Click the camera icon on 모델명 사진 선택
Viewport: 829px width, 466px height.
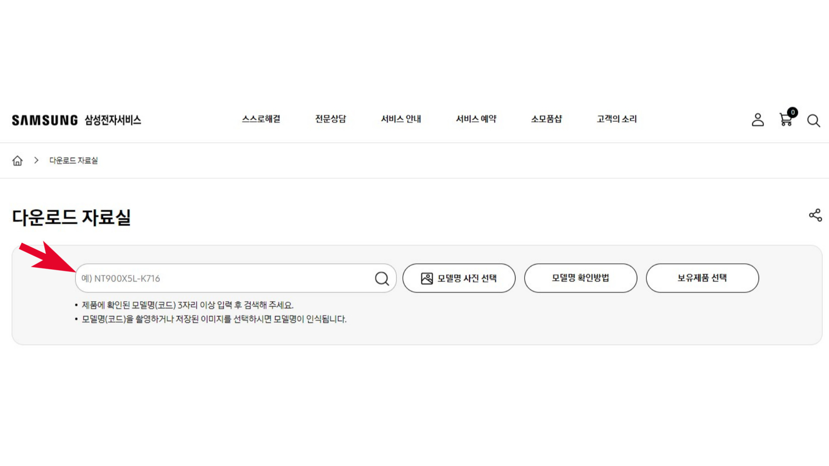click(x=426, y=278)
